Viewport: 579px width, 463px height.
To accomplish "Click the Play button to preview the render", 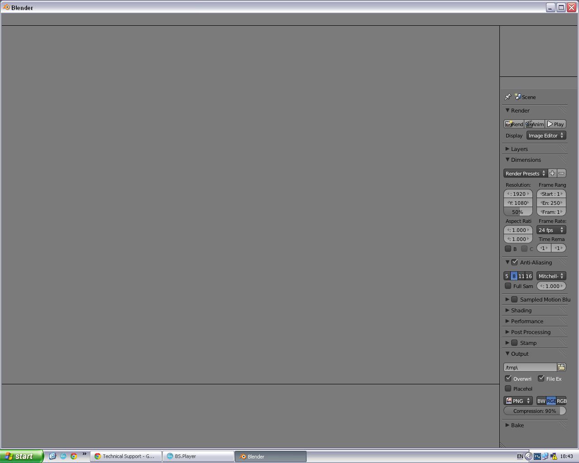I will coord(555,123).
